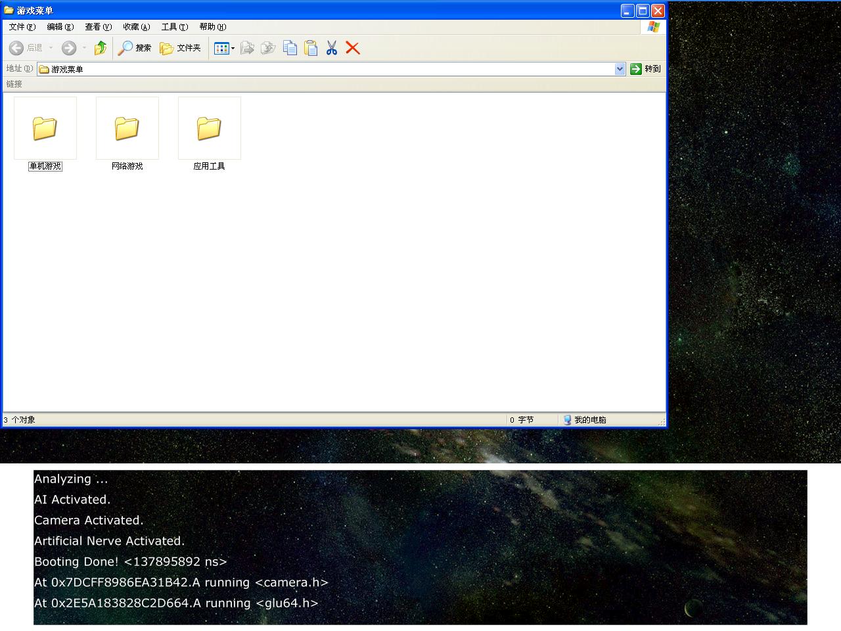
Task: Open the 收藏(A) menu
Action: click(137, 27)
